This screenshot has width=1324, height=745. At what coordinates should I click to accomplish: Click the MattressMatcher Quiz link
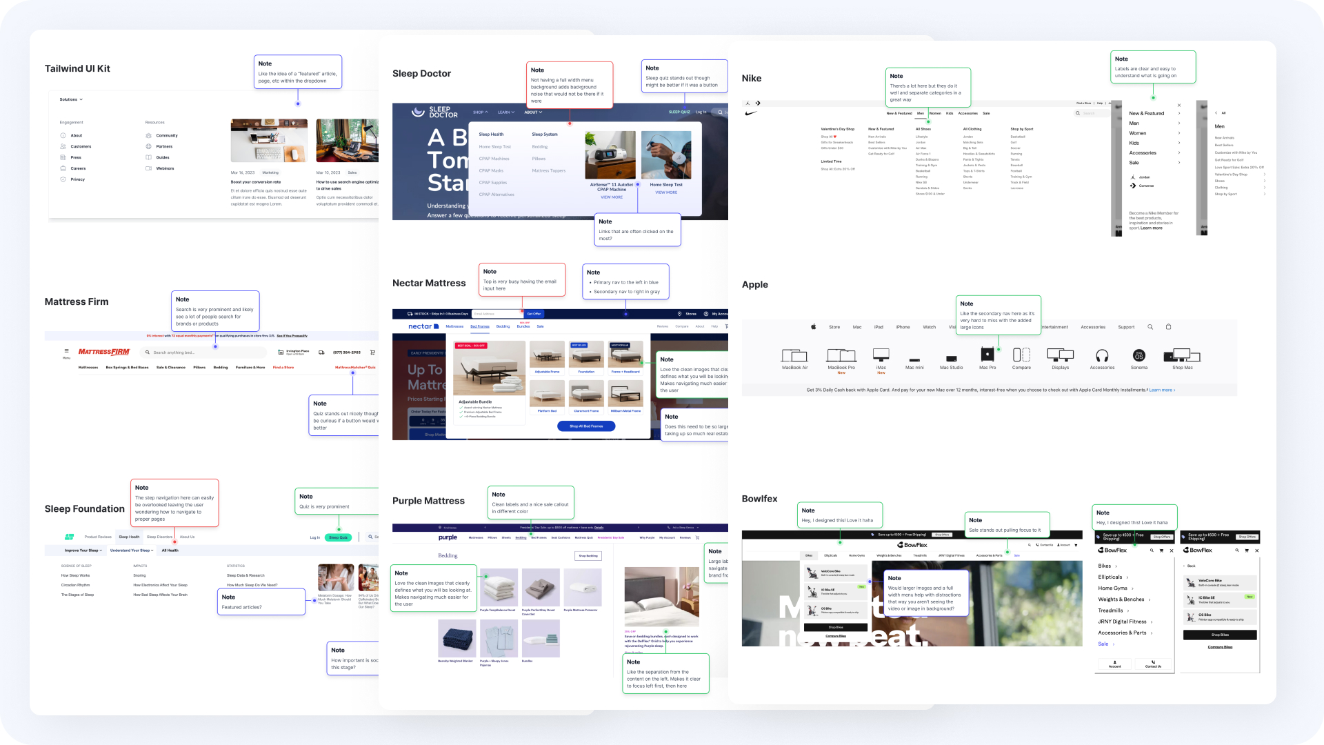pyautogui.click(x=355, y=368)
